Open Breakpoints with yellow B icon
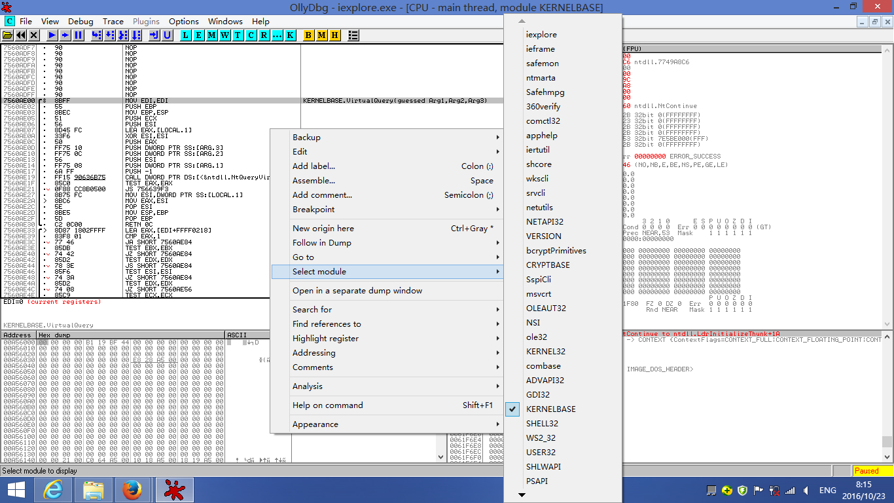This screenshot has width=894, height=503. 309,35
